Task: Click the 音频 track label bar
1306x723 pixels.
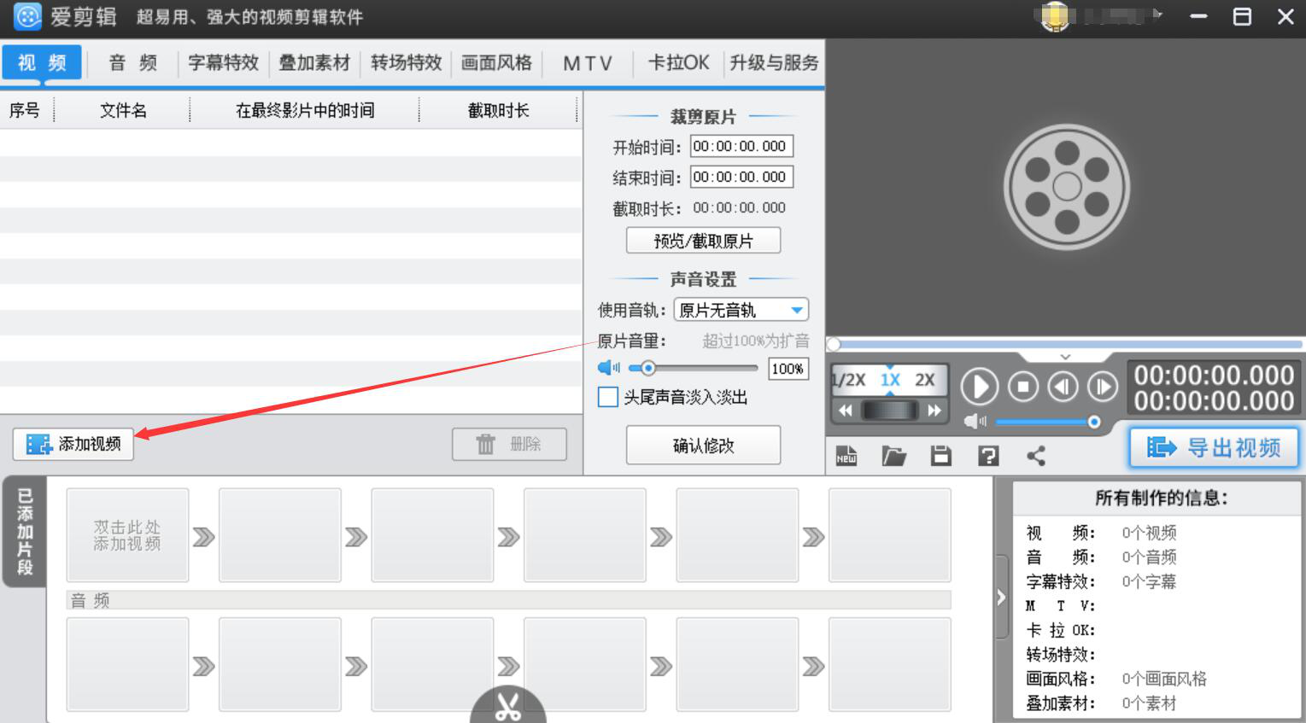Action: pyautogui.click(x=508, y=600)
